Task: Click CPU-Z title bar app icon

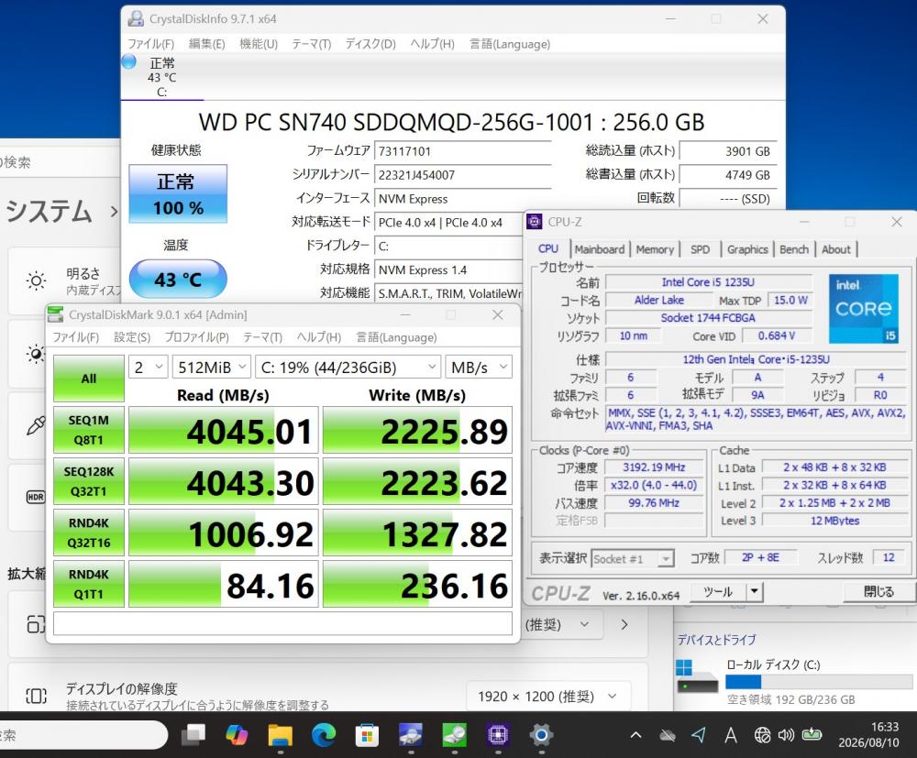Action: (x=535, y=222)
